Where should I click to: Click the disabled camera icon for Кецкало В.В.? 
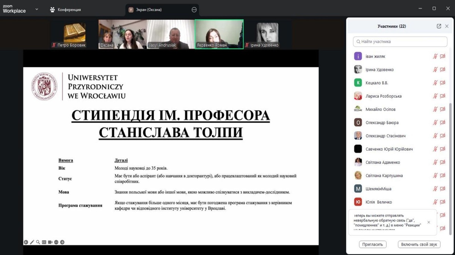click(442, 83)
